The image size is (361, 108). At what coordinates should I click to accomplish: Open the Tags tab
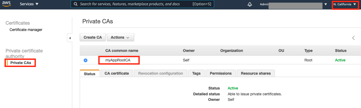(x=196, y=73)
